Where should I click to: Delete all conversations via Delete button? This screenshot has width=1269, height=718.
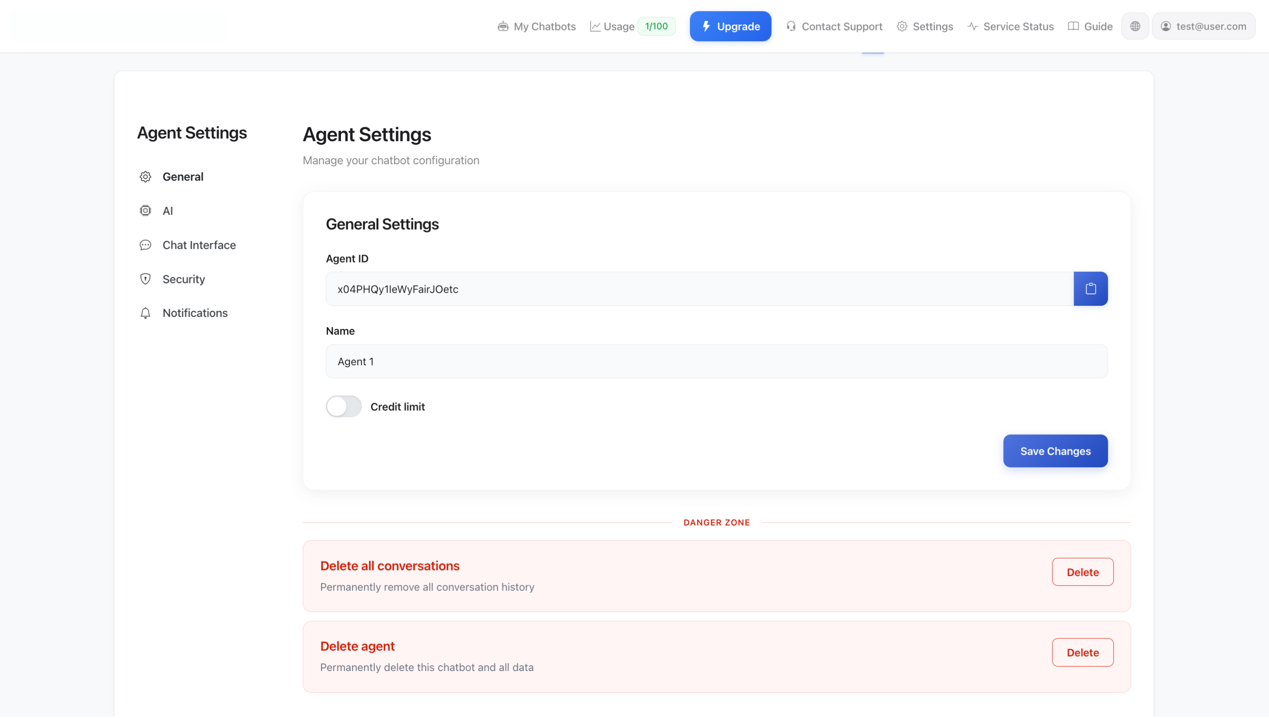pos(1082,572)
